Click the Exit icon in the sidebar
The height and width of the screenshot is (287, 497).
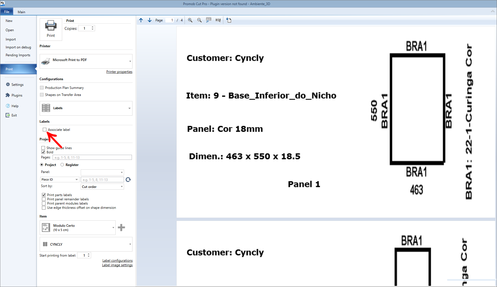tap(8, 115)
